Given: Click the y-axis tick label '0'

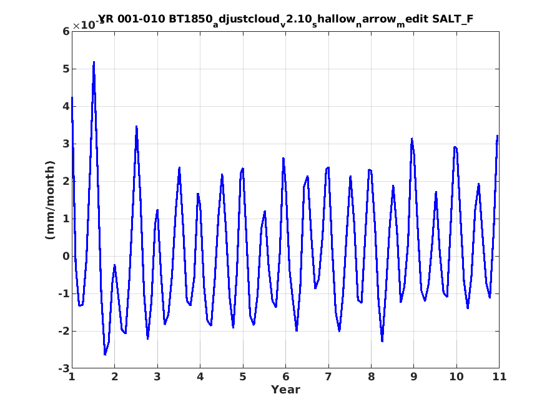Looking at the screenshot, I should point(66,256).
